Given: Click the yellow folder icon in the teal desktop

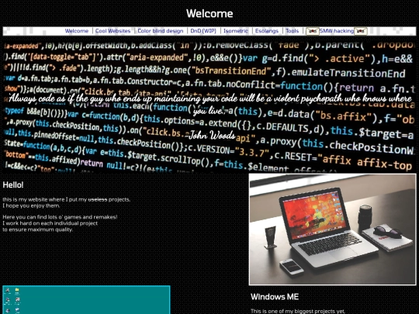Looking at the screenshot, I should (x=17, y=290).
